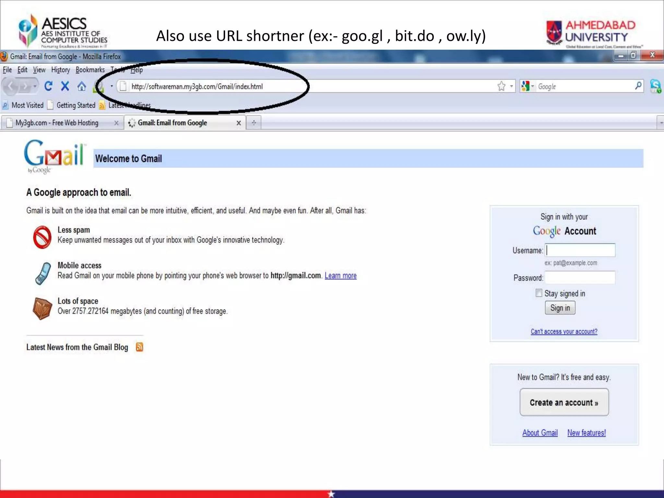The height and width of the screenshot is (498, 664).
Task: Click the Gmail Blog RSS feed icon
Action: click(x=139, y=347)
